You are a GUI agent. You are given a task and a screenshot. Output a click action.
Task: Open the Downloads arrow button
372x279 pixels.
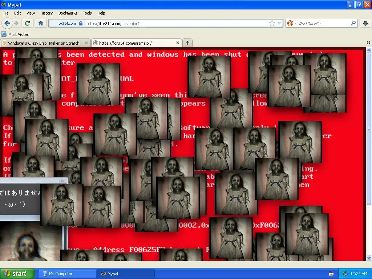coord(365,23)
